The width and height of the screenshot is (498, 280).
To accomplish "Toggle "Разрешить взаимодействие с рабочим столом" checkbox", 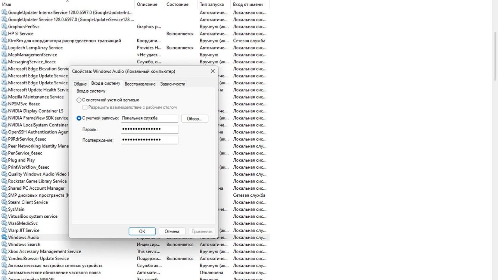I will [x=85, y=107].
